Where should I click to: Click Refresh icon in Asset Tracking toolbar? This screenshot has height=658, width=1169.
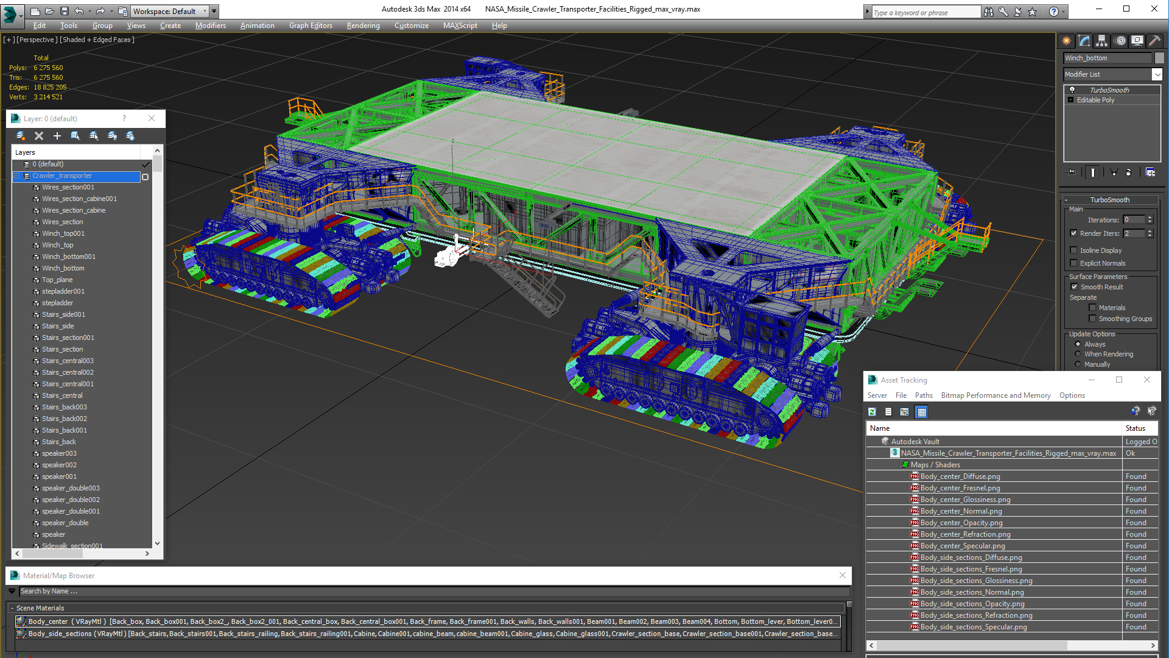872,412
